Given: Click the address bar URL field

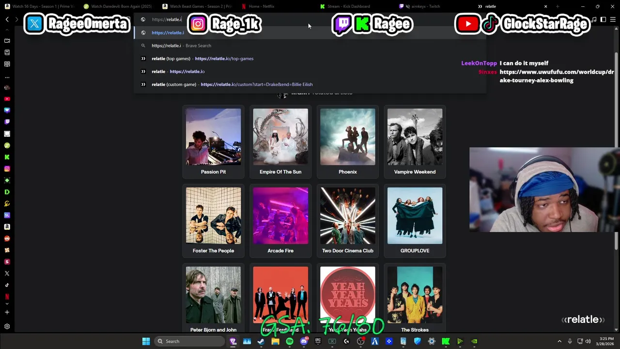Looking at the screenshot, I should click(310, 19).
